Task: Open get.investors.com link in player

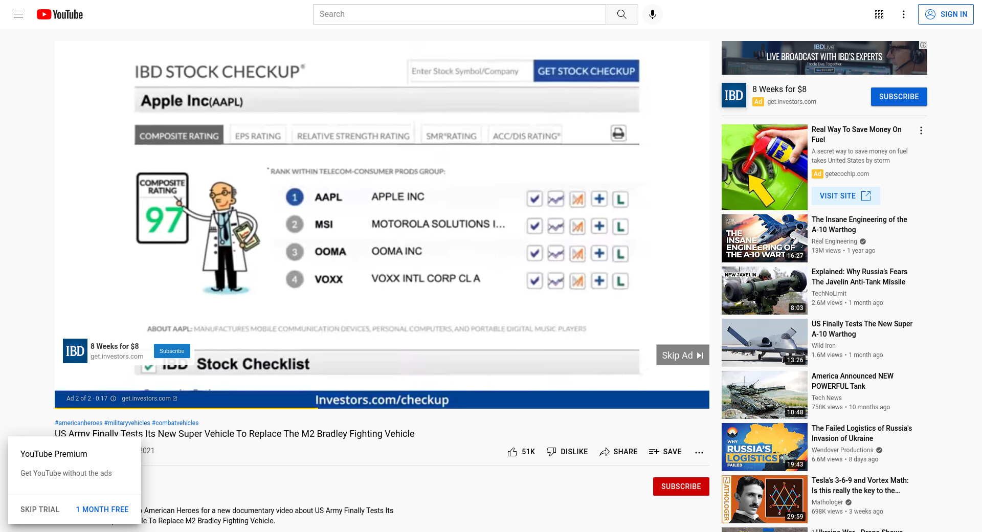Action: point(149,398)
